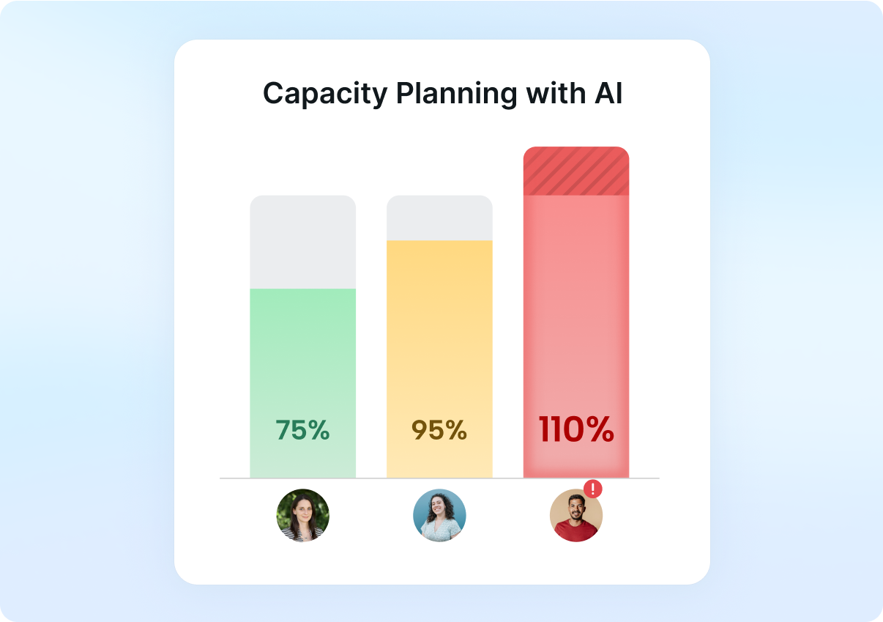Image resolution: width=883 pixels, height=622 pixels.
Task: Select the avatar of the man in red shirt
Action: [x=576, y=516]
